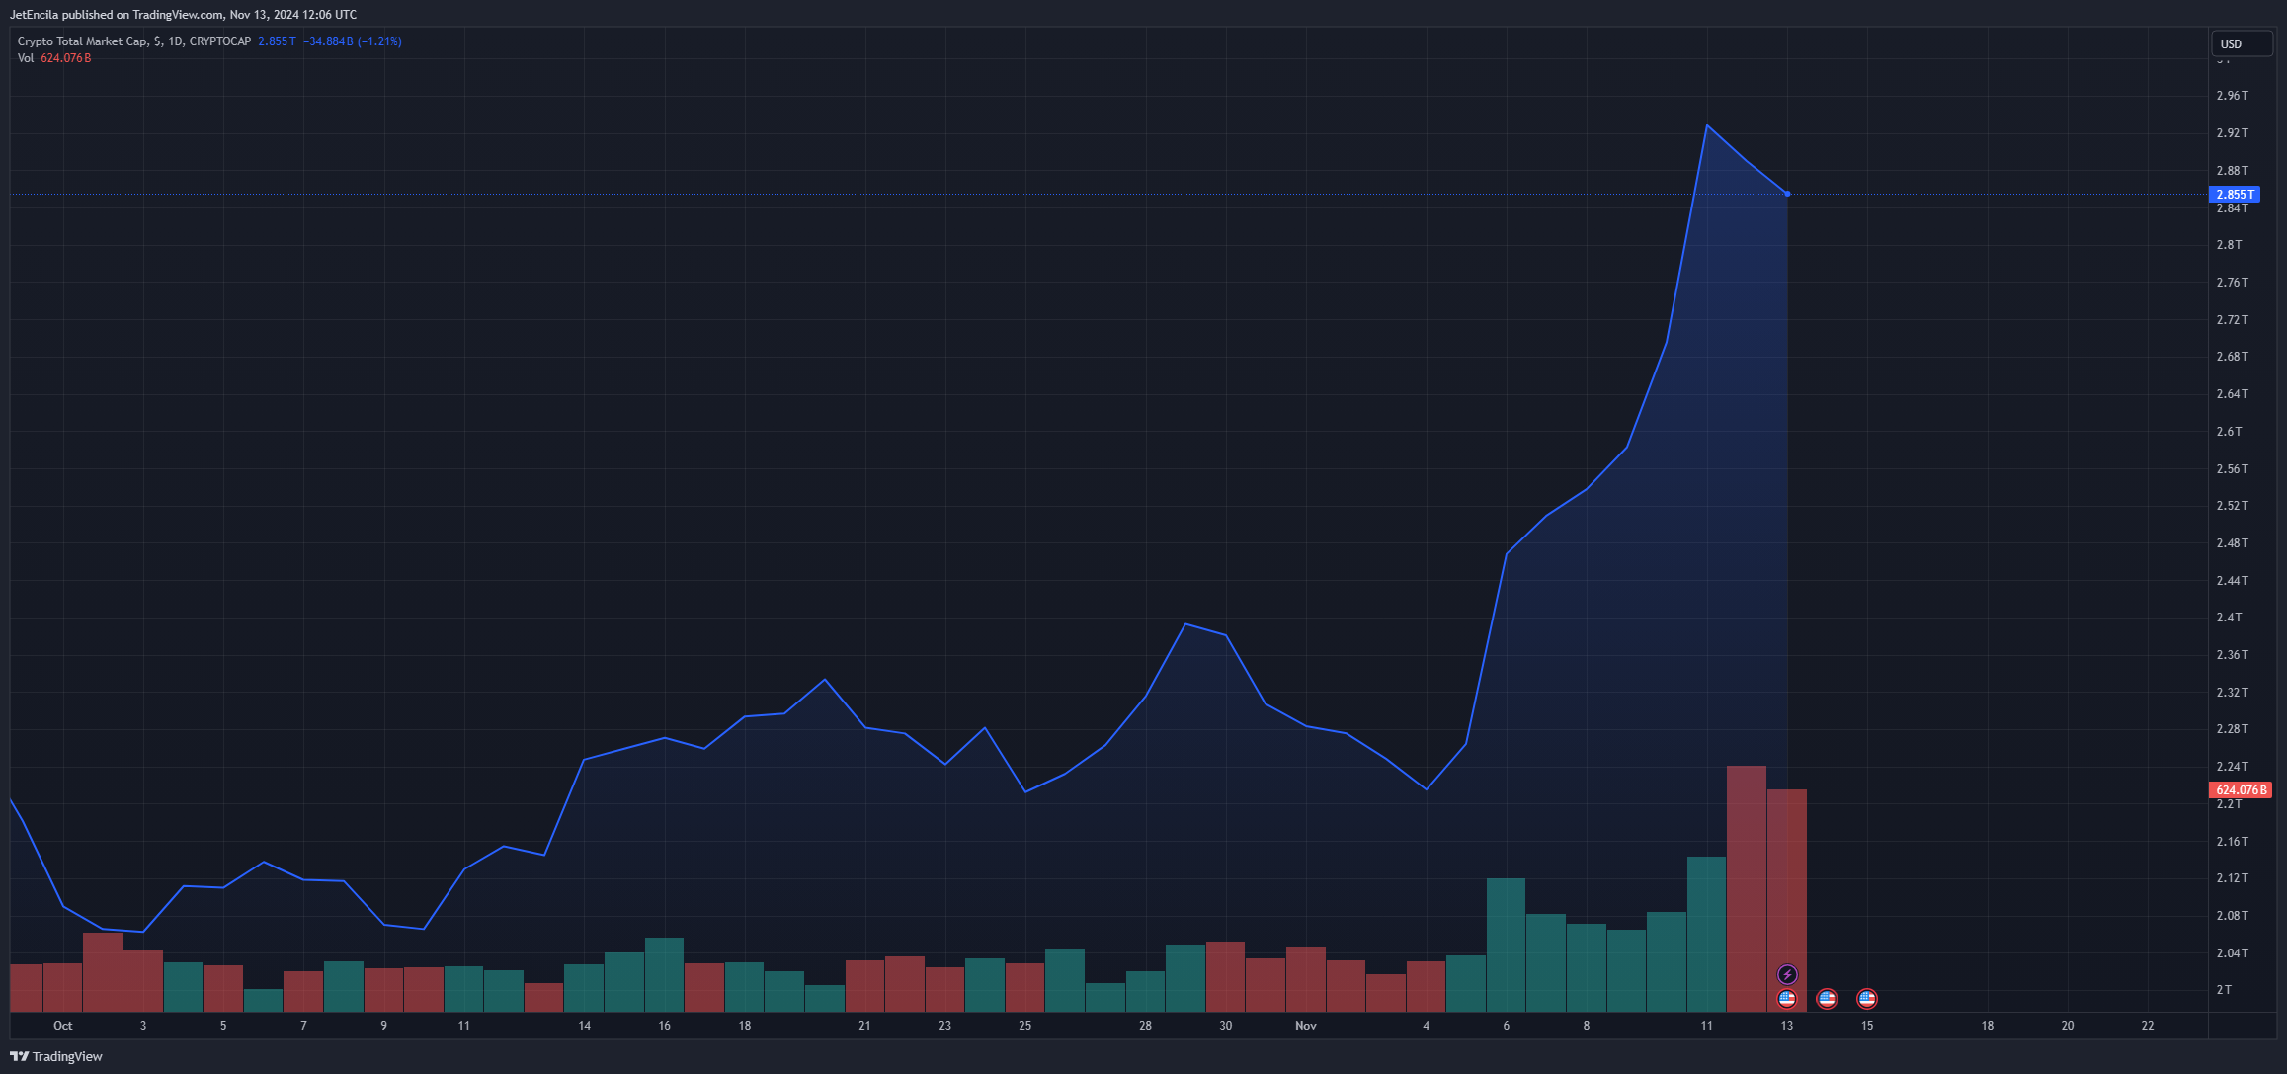This screenshot has height=1074, width=2287.
Task: Click the Nov label on the time axis
Action: [x=1305, y=1026]
